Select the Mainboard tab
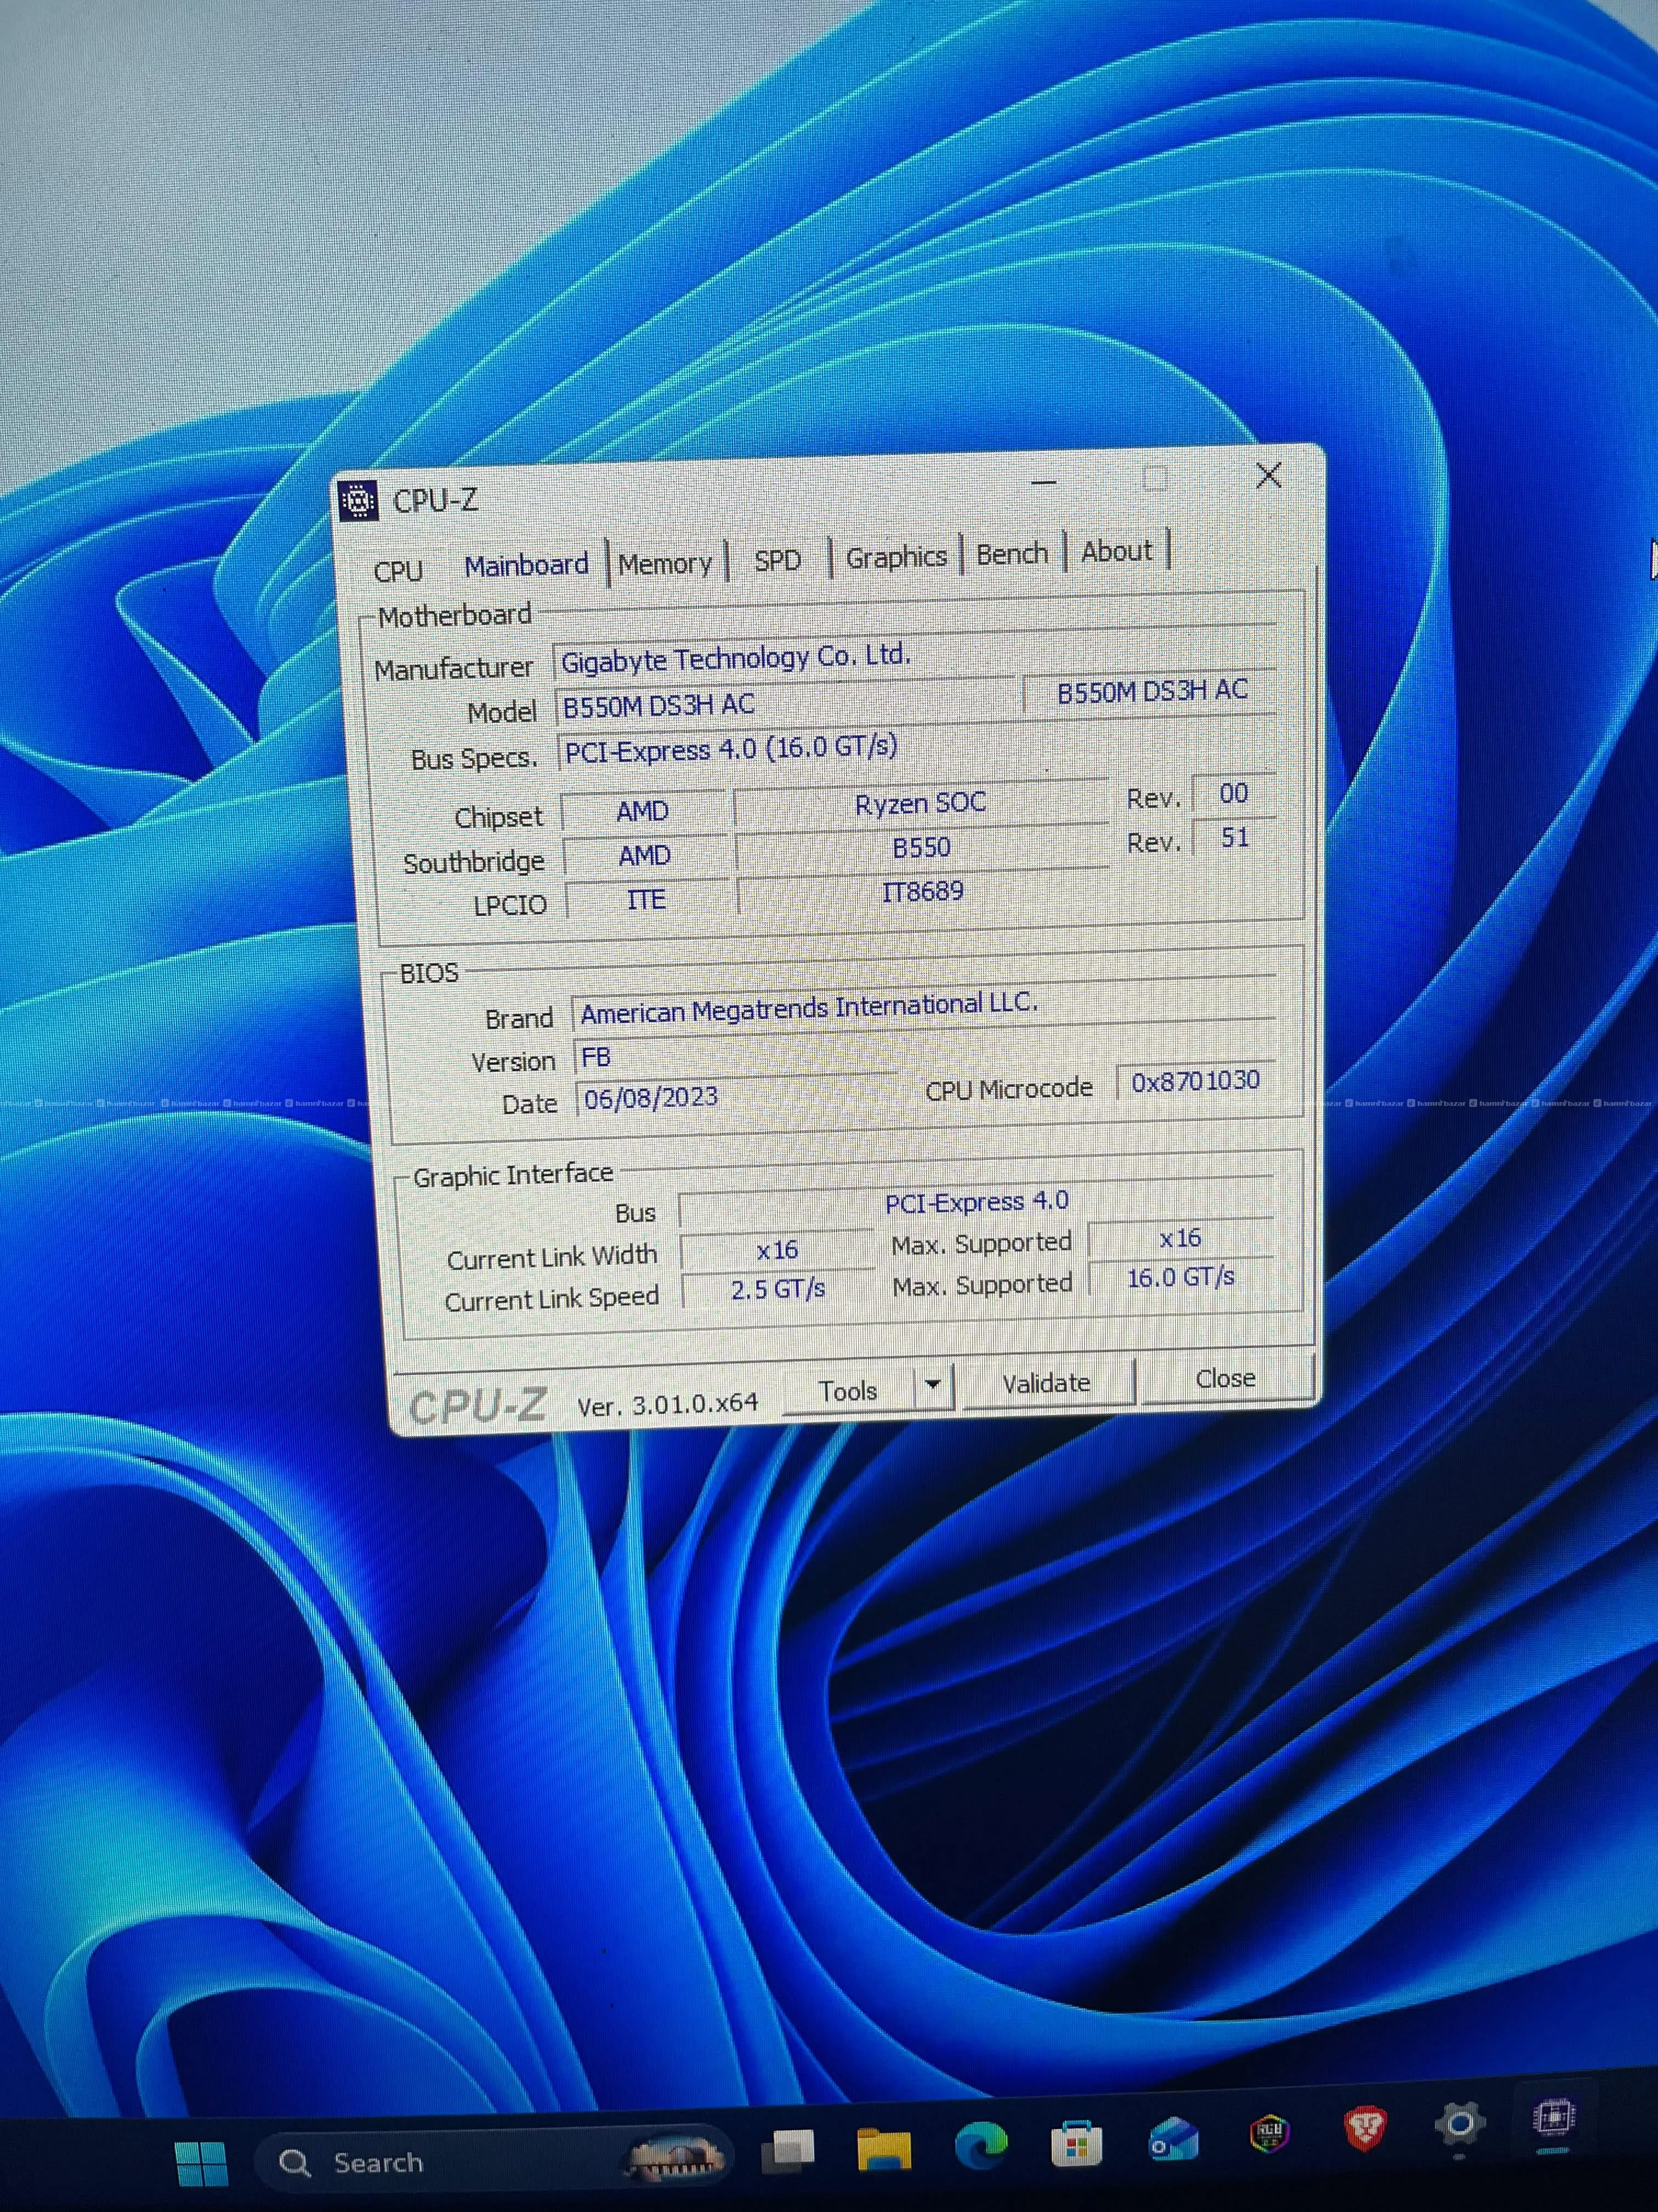The width and height of the screenshot is (1658, 2212). pos(527,566)
